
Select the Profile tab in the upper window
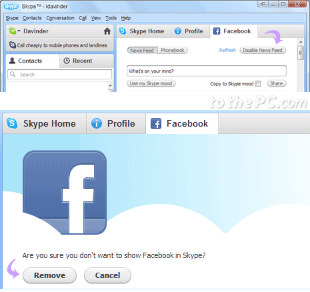(x=190, y=31)
